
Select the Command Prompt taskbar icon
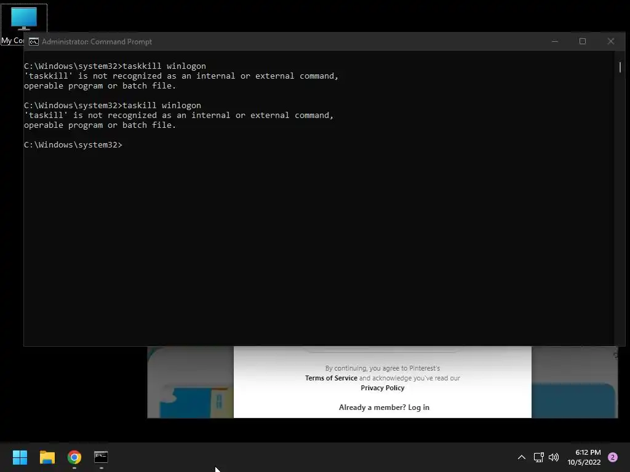(101, 457)
